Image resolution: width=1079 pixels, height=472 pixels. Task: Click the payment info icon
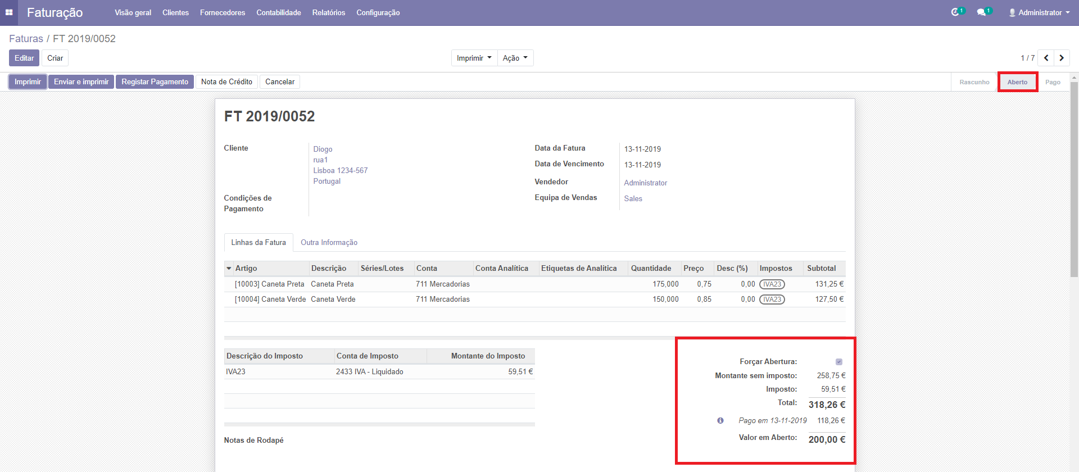click(720, 420)
